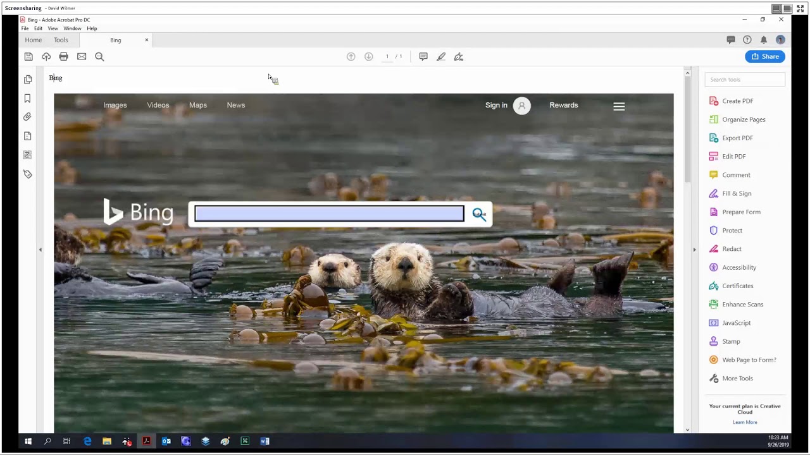This screenshot has height=455, width=810.
Task: Select the Bing document tab
Action: (116, 40)
